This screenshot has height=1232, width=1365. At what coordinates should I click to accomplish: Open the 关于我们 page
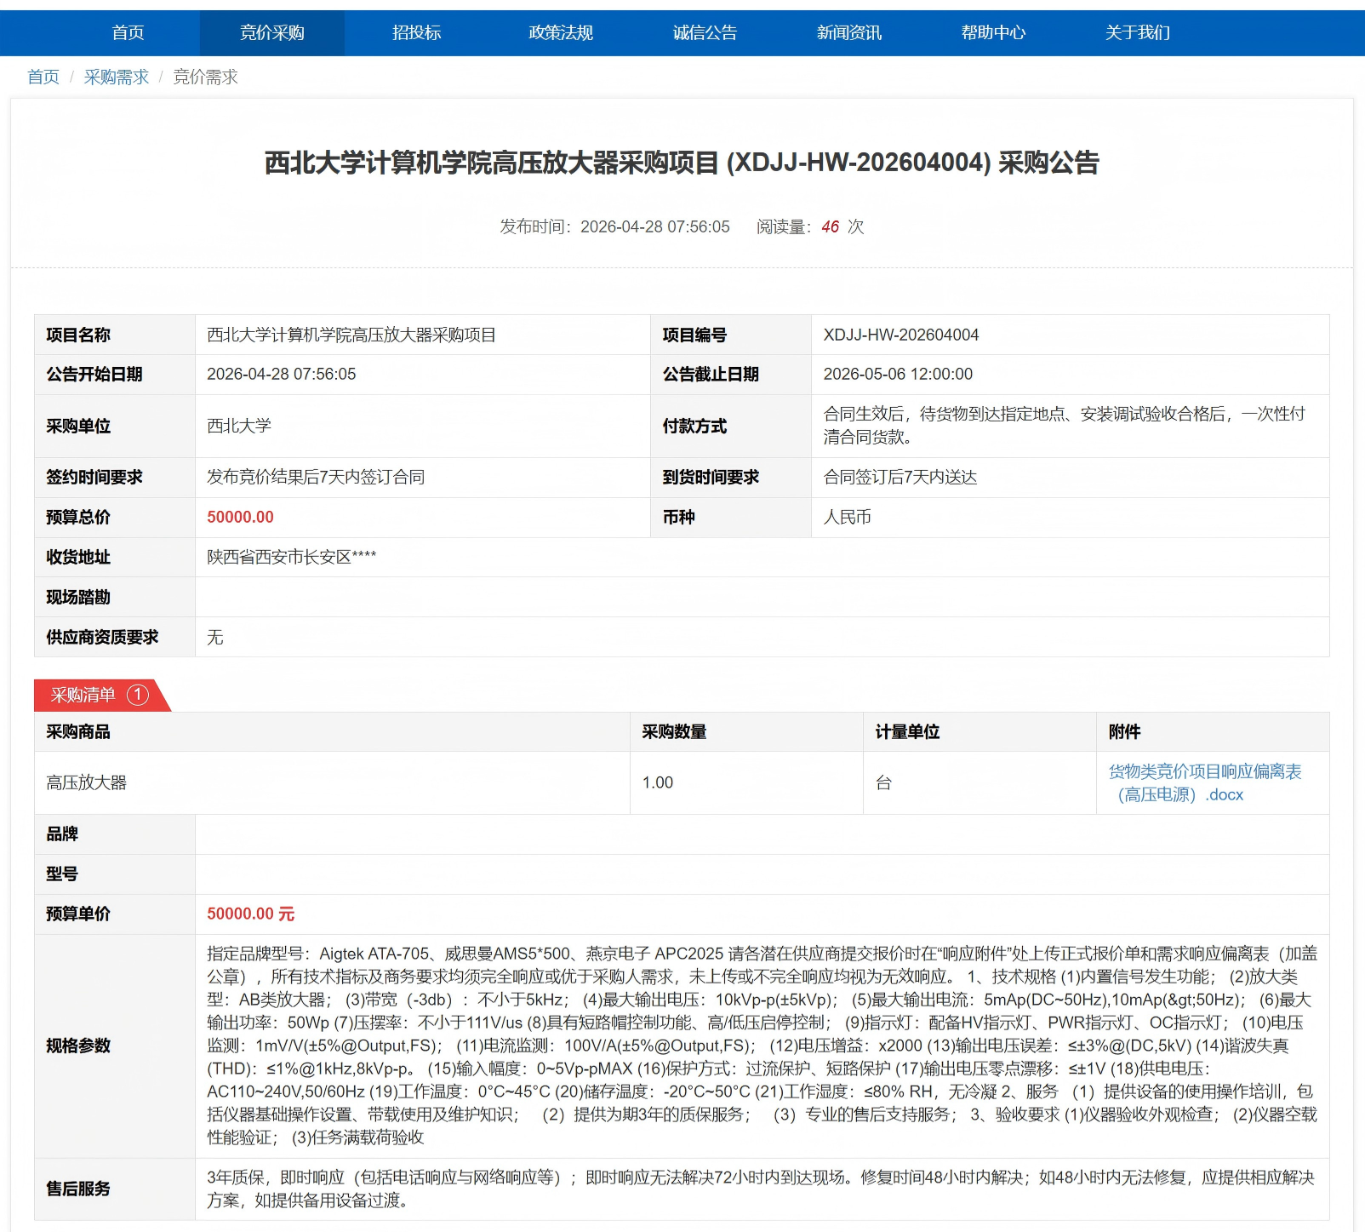click(x=1137, y=33)
